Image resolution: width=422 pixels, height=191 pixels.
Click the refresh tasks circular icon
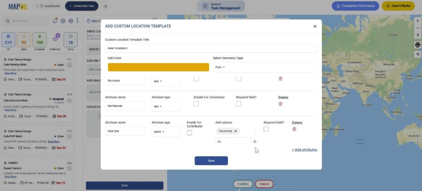coord(63,21)
